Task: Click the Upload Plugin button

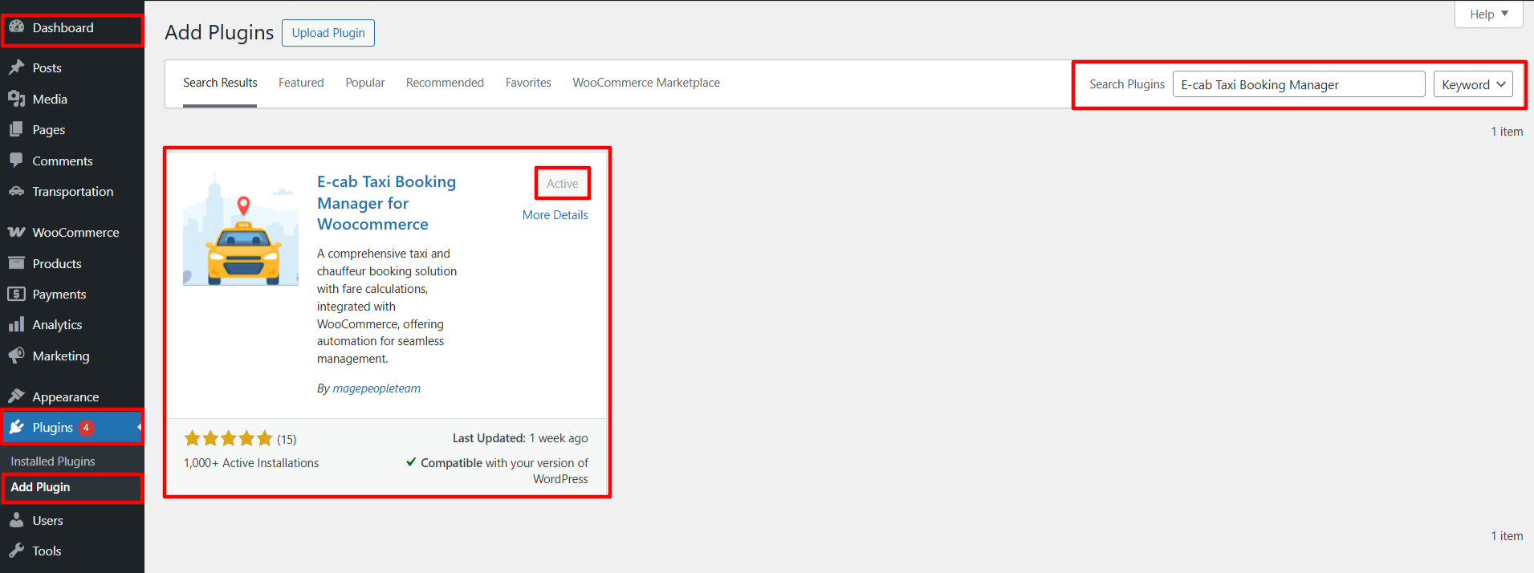Action: [x=328, y=33]
